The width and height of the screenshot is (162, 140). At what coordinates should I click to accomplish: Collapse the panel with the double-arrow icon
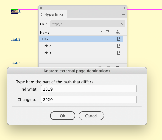124,8
